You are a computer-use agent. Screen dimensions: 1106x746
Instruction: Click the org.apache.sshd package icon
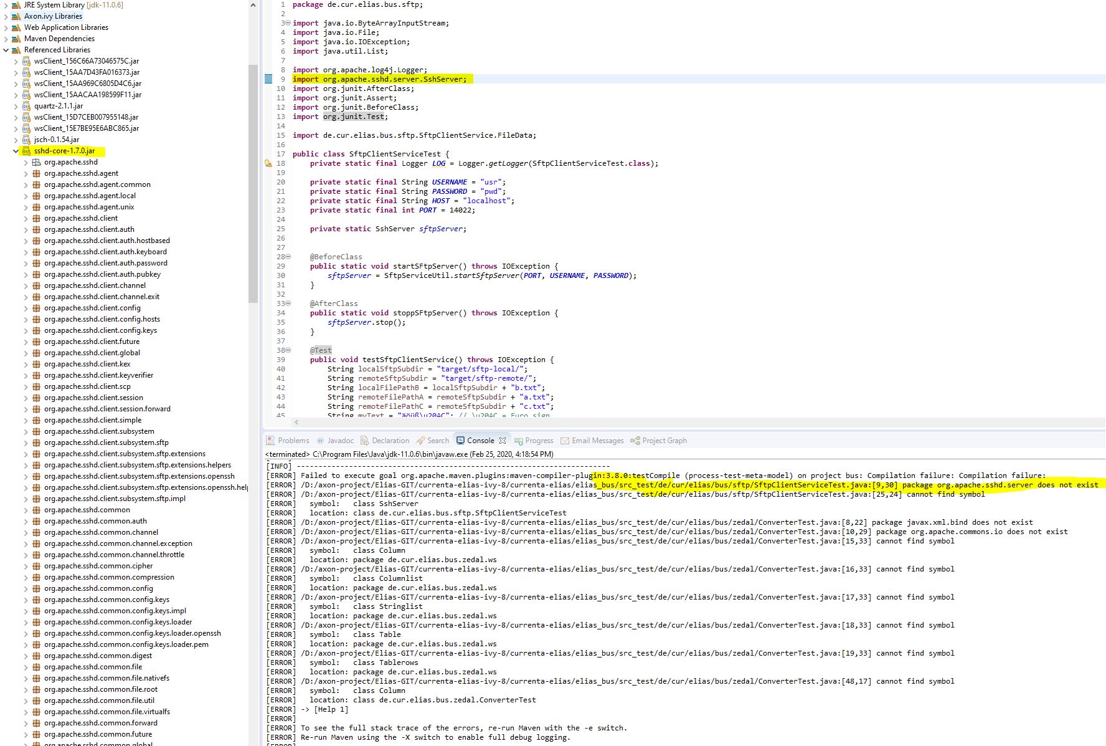tap(37, 162)
